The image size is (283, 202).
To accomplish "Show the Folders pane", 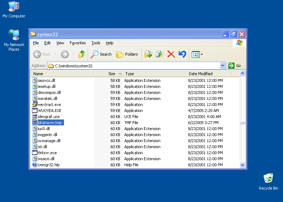I will (x=127, y=54).
